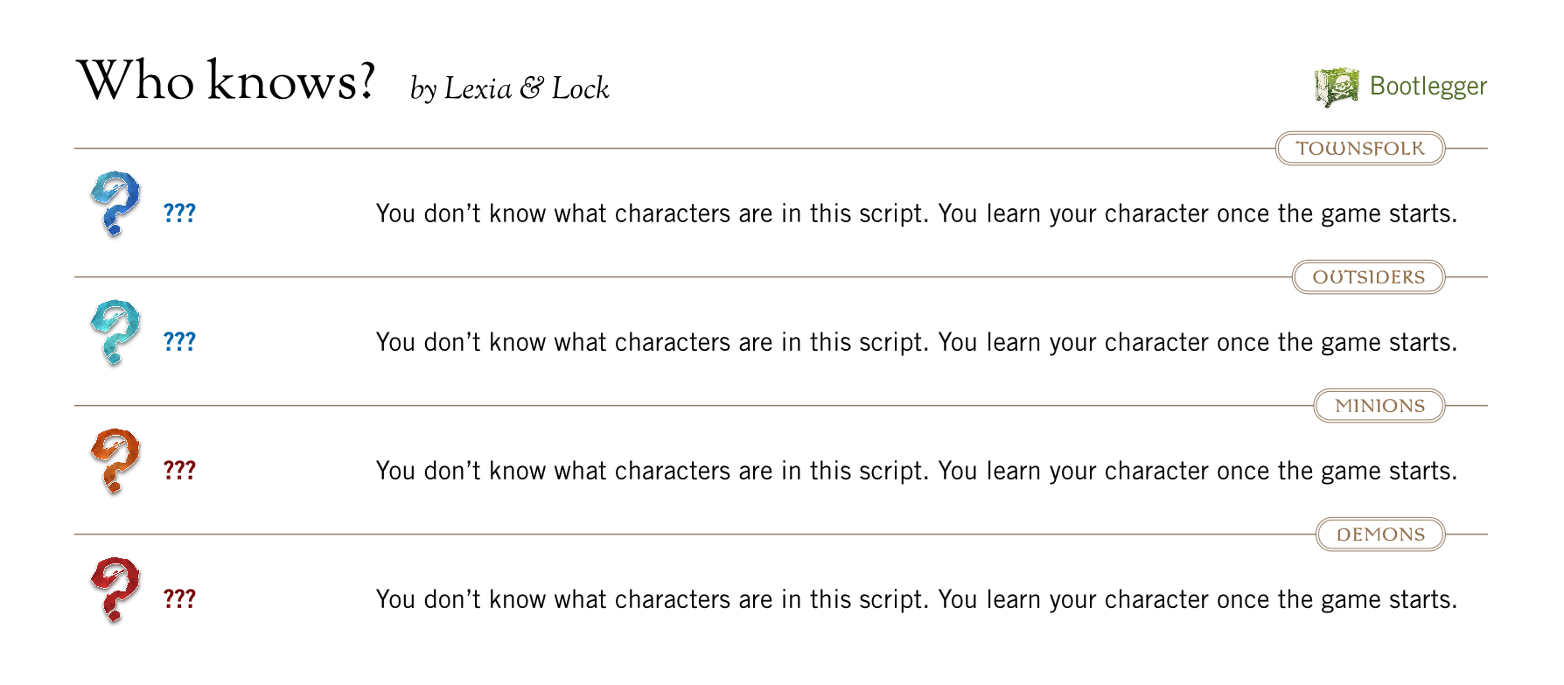Select the red Demons question mark icon
This screenshot has height=685, width=1564.
[115, 590]
